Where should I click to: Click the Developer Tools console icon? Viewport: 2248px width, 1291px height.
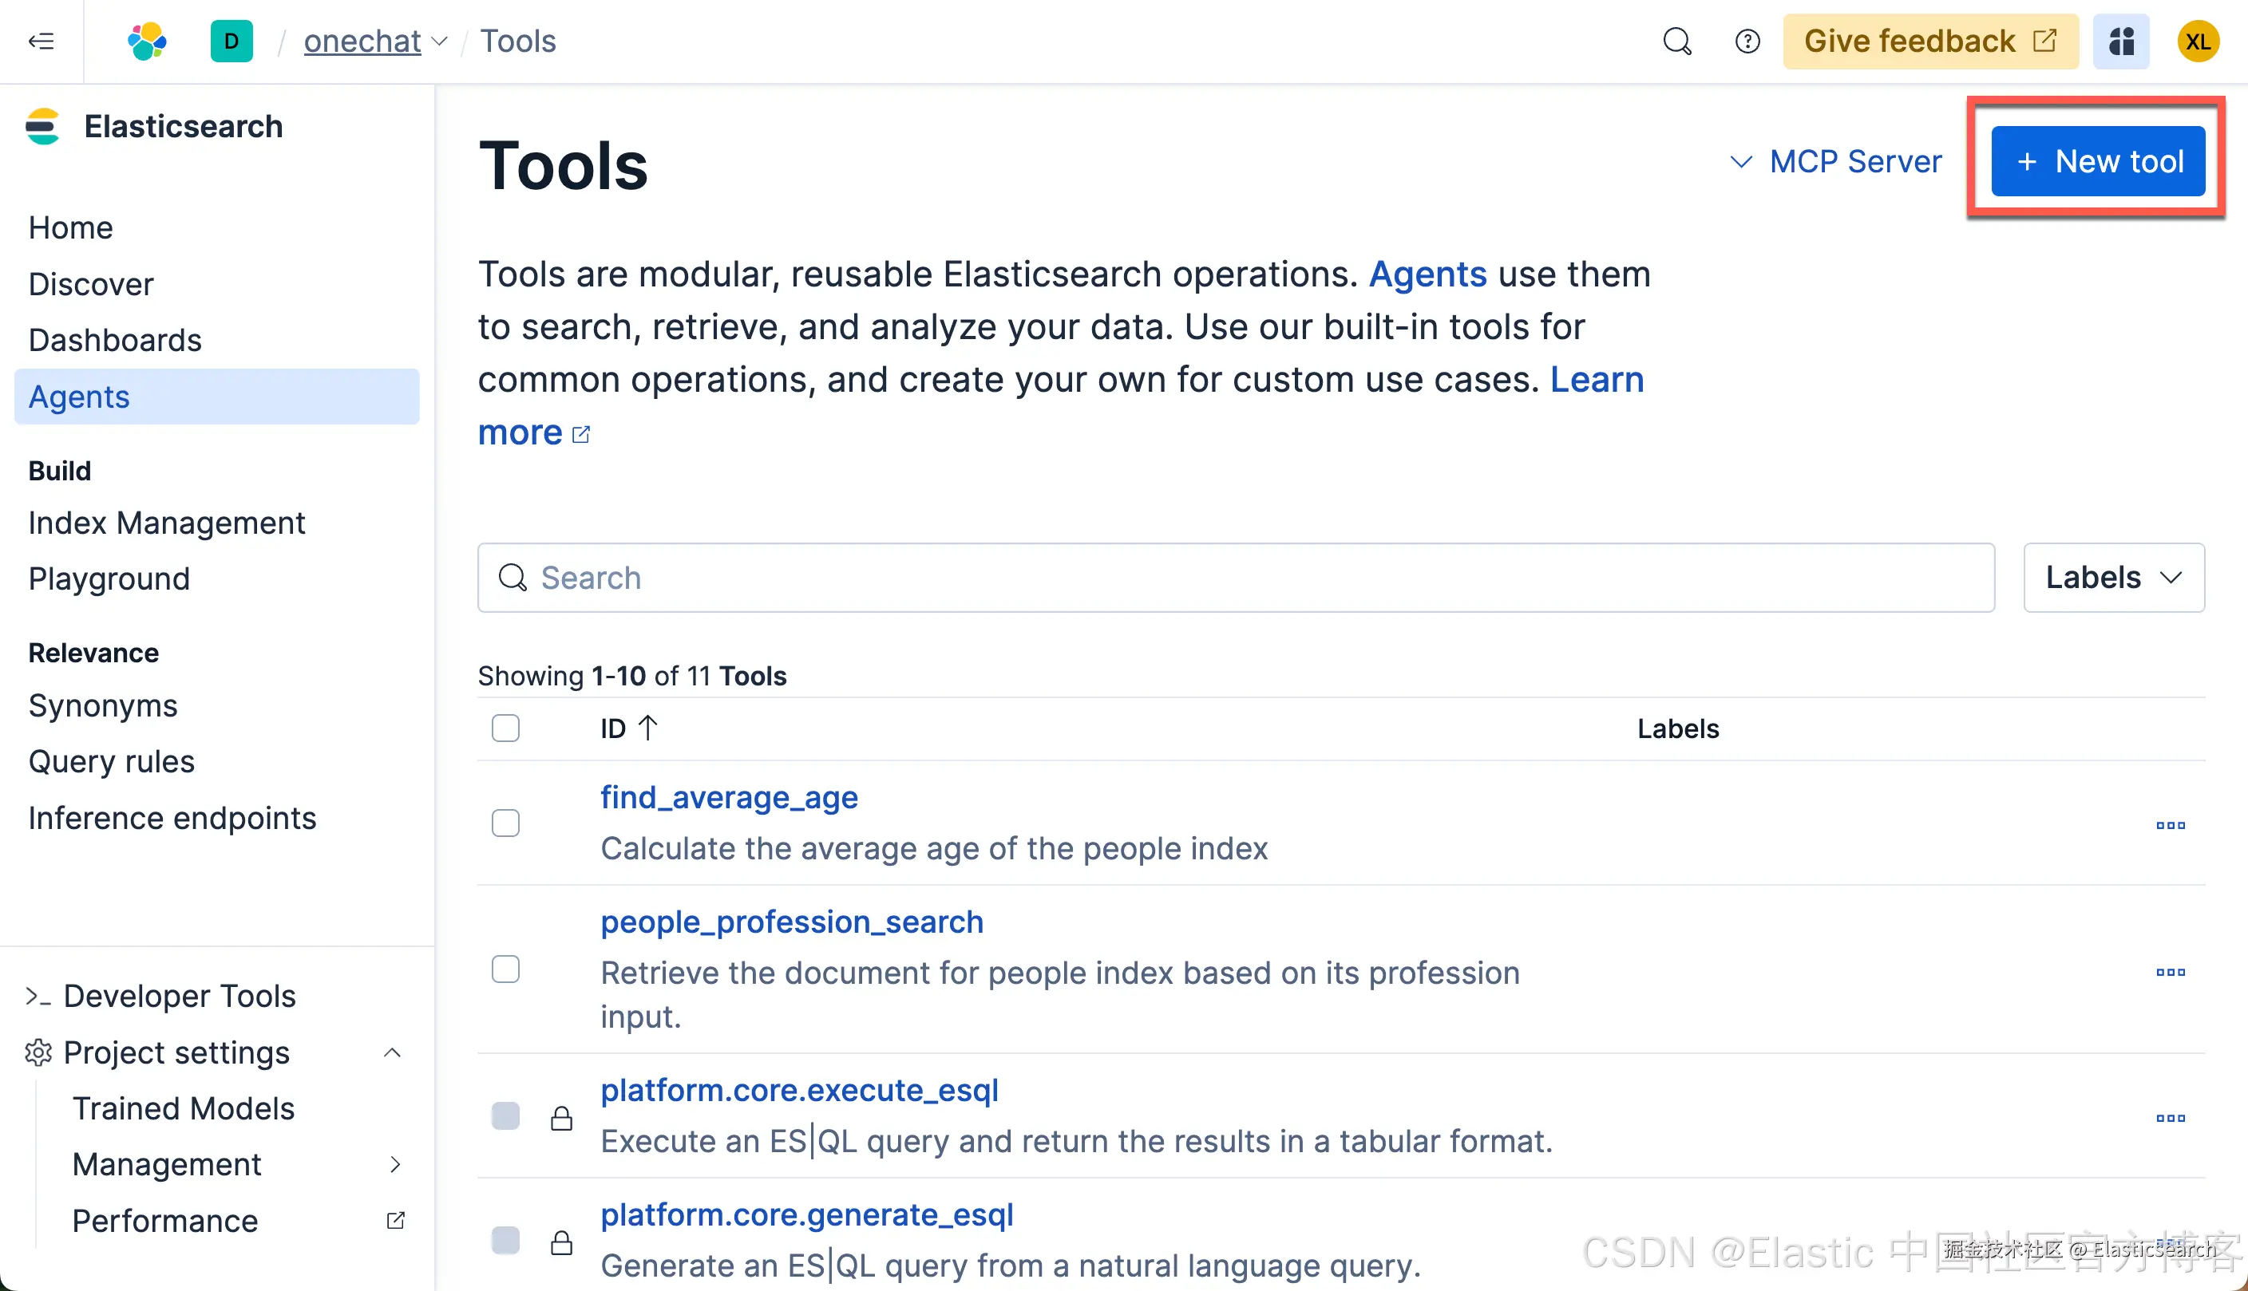coord(38,997)
